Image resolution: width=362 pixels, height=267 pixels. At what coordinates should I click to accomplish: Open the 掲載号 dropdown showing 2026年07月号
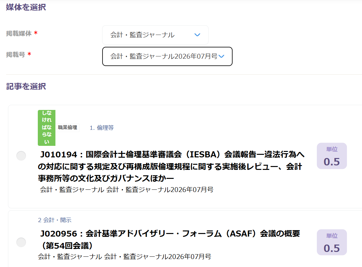coord(167,56)
